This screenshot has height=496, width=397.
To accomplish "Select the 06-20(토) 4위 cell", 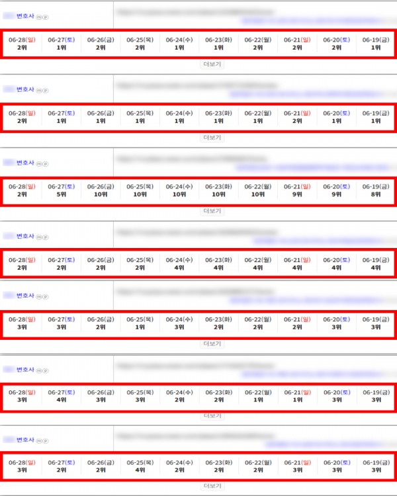I will tap(336, 264).
